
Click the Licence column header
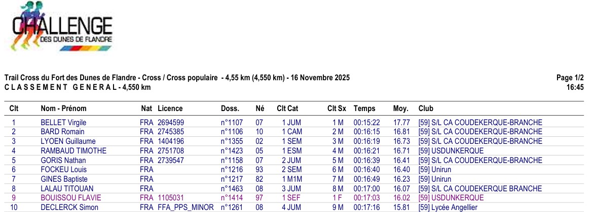[170, 109]
